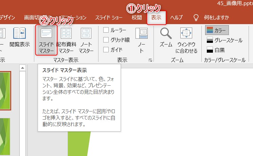Open Show group dialog launcher arrow

click(150, 60)
